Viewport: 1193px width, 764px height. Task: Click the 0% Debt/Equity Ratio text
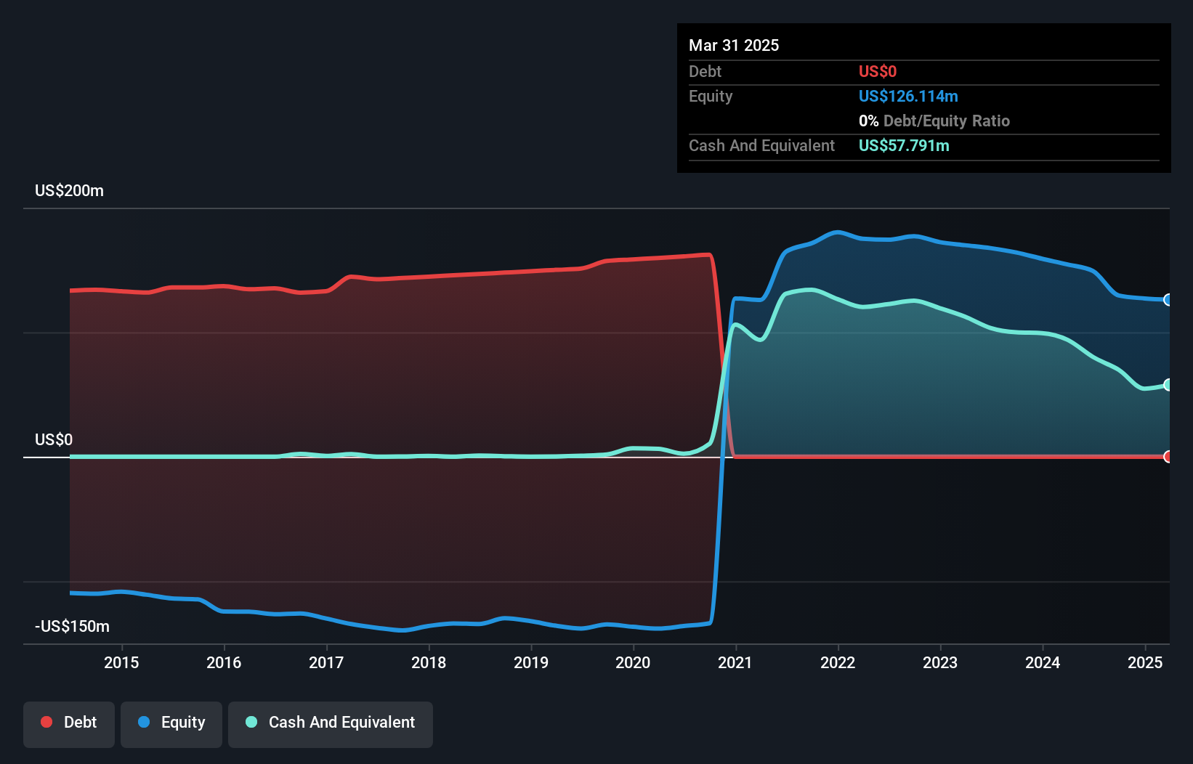[x=934, y=121]
